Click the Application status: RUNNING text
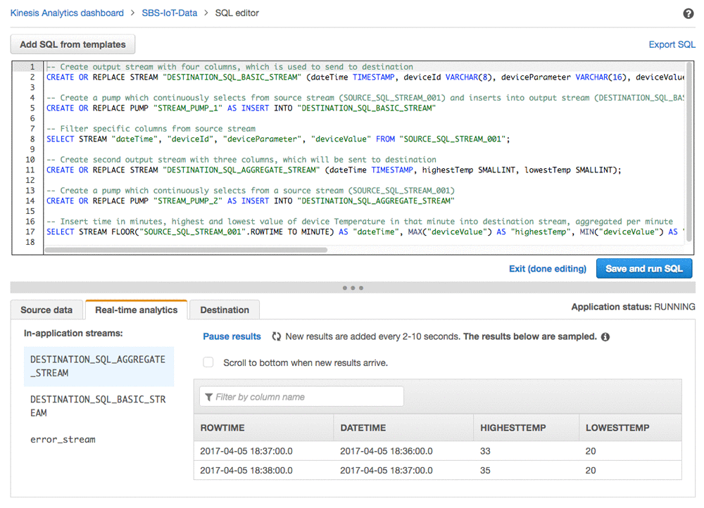 point(633,307)
